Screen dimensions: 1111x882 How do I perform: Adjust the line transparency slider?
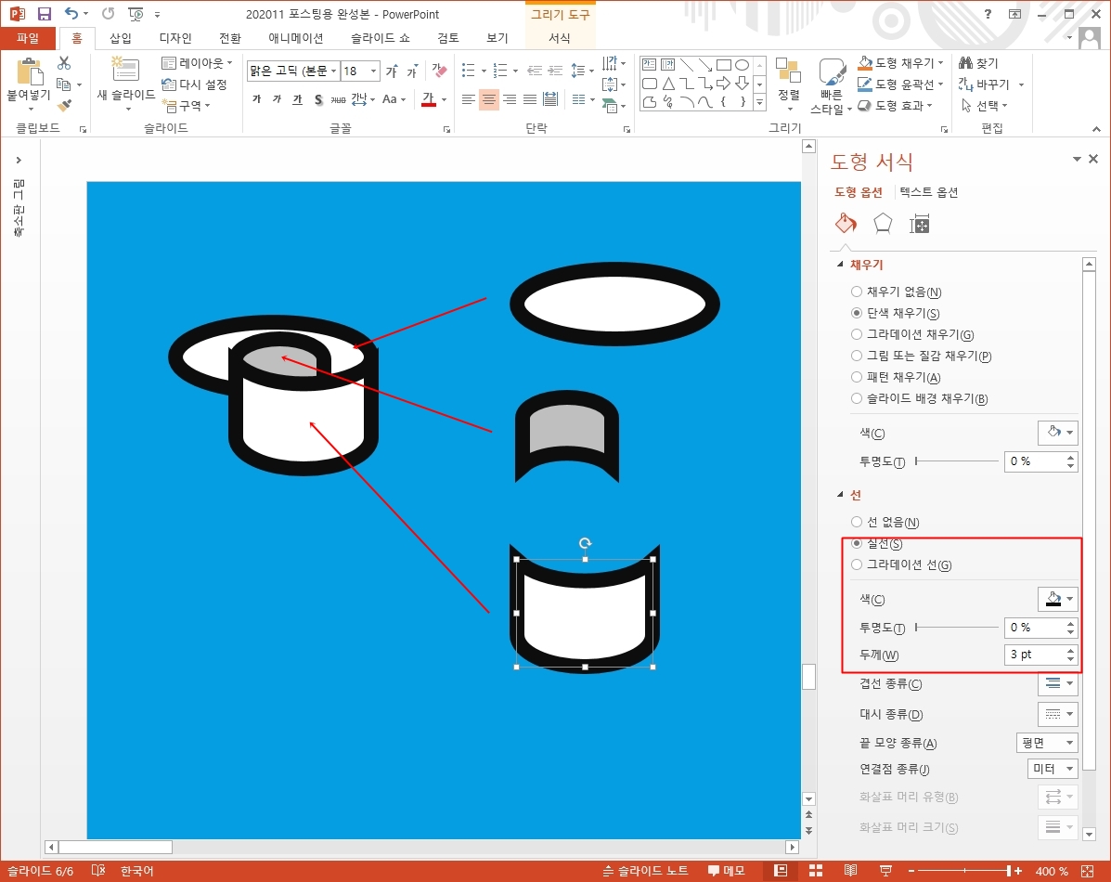957,628
